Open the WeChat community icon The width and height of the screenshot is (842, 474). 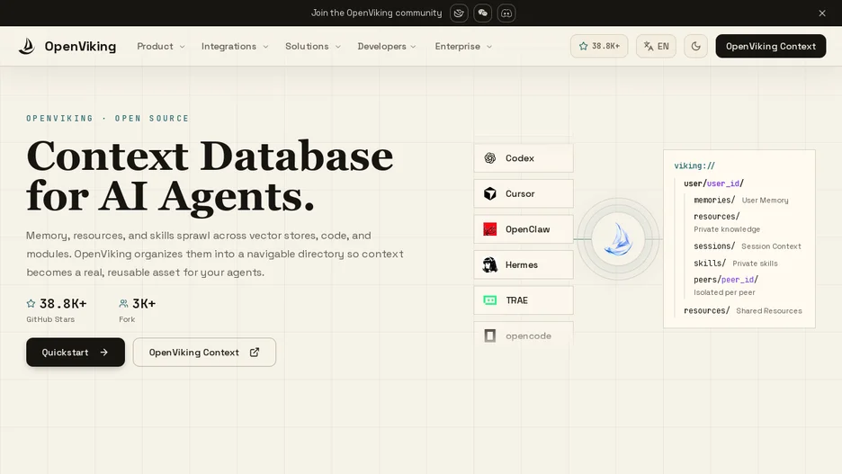(x=483, y=13)
